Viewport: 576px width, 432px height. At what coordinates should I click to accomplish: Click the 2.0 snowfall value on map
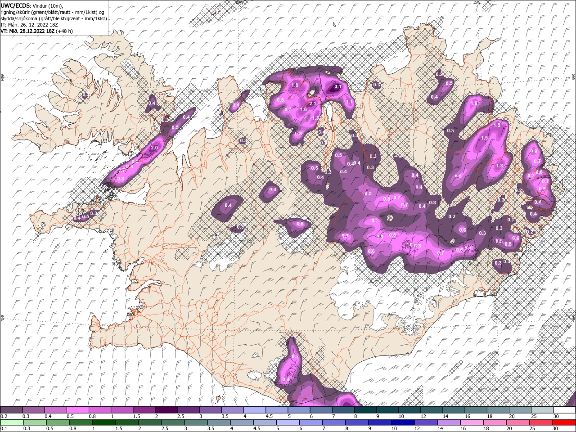154,148
